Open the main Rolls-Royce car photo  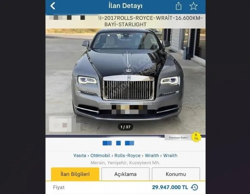click(x=125, y=81)
